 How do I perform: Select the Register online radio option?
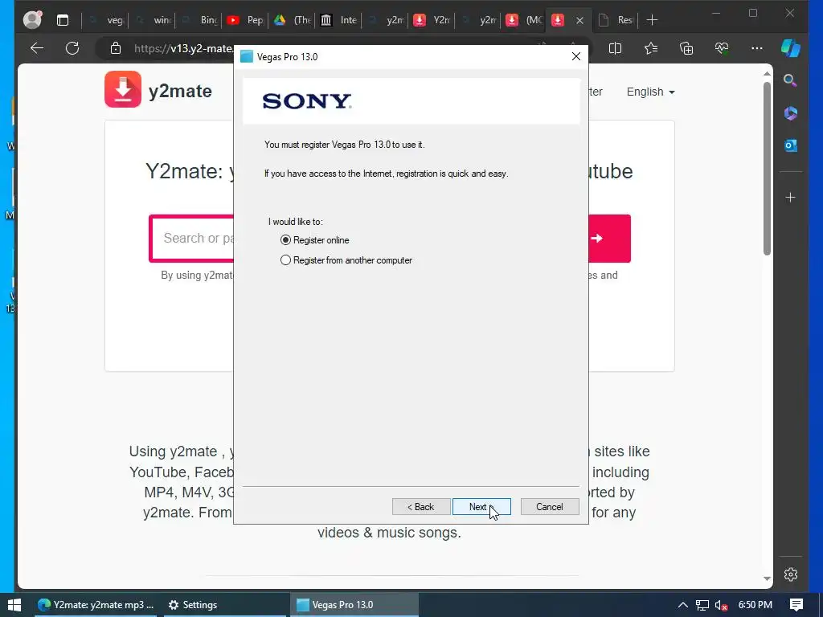point(315,240)
